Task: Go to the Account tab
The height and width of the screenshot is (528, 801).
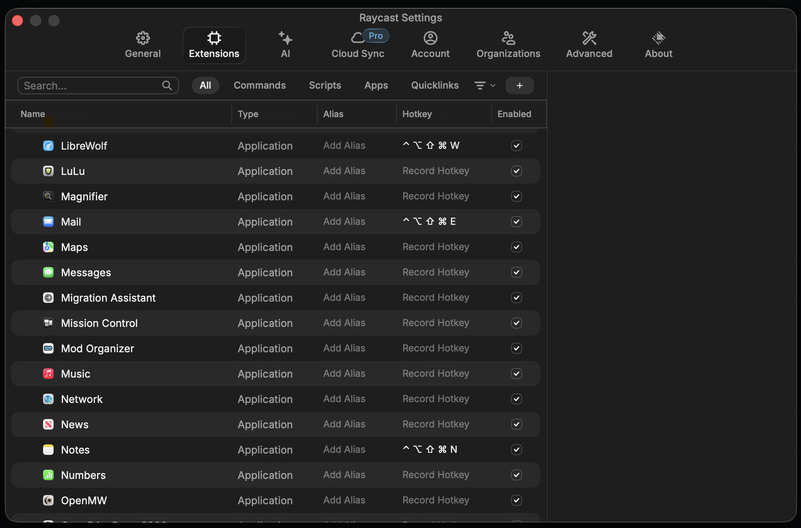Action: click(430, 45)
